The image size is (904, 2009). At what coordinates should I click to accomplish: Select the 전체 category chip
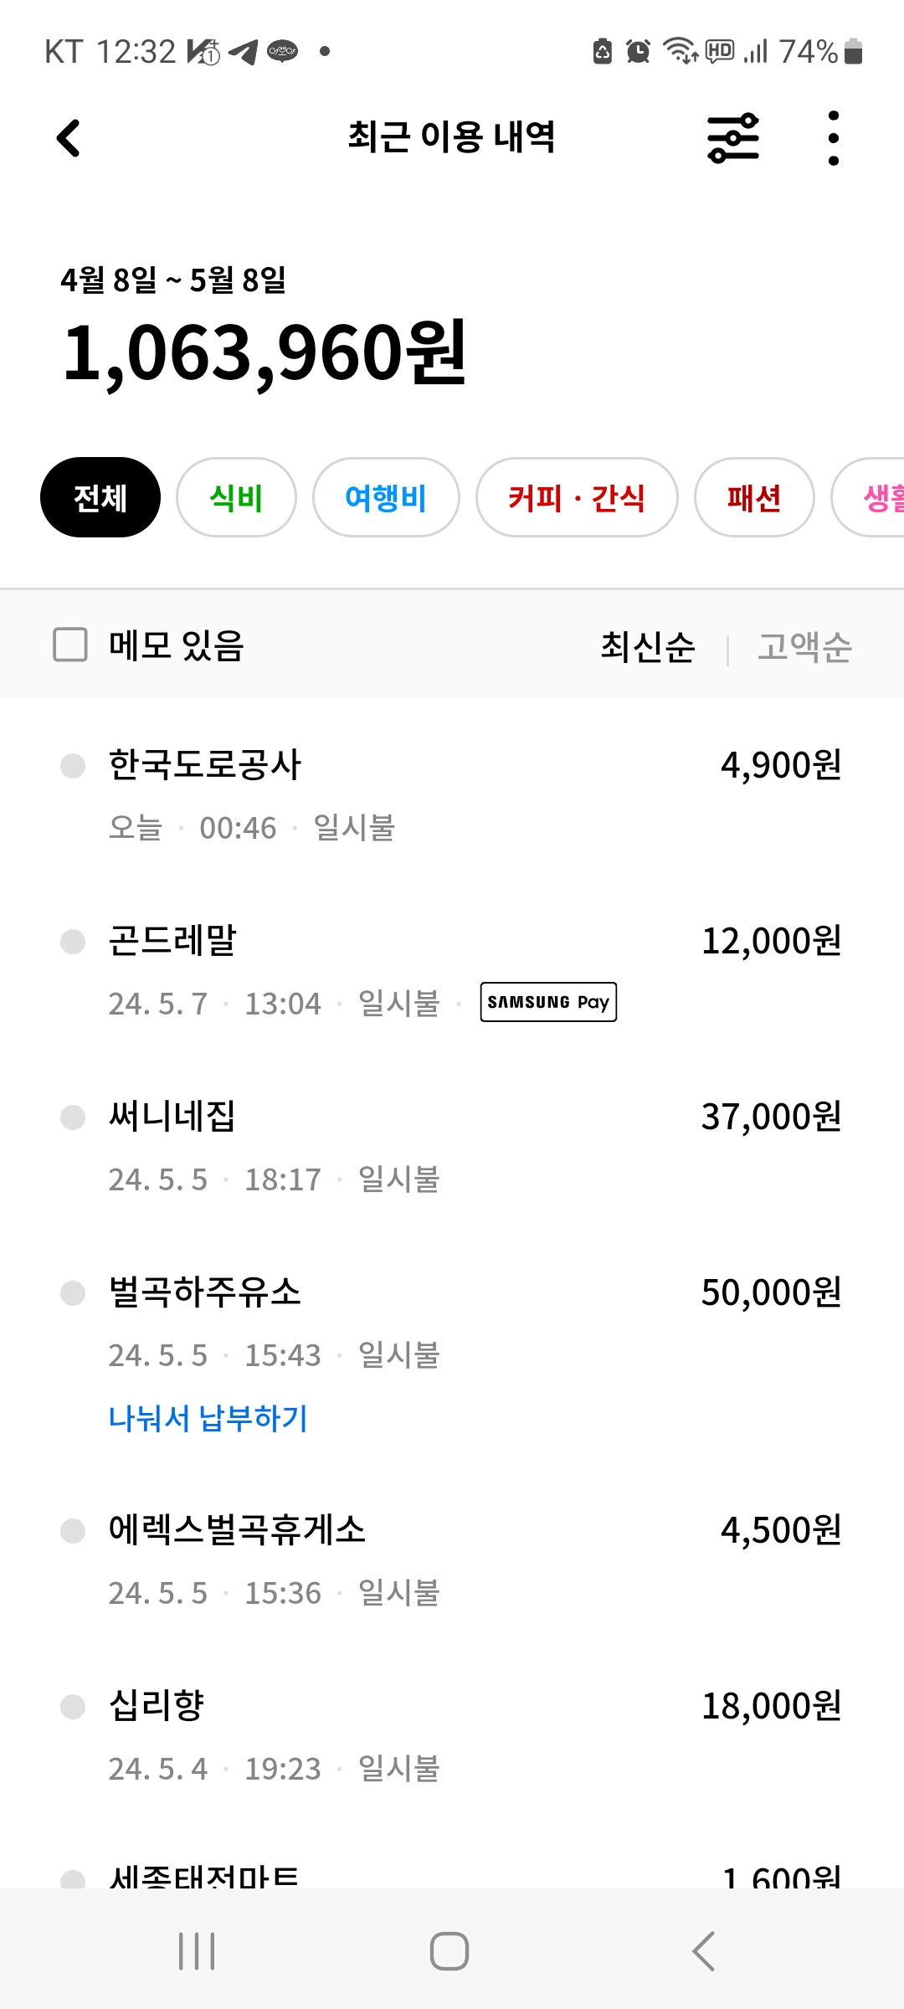coord(100,497)
